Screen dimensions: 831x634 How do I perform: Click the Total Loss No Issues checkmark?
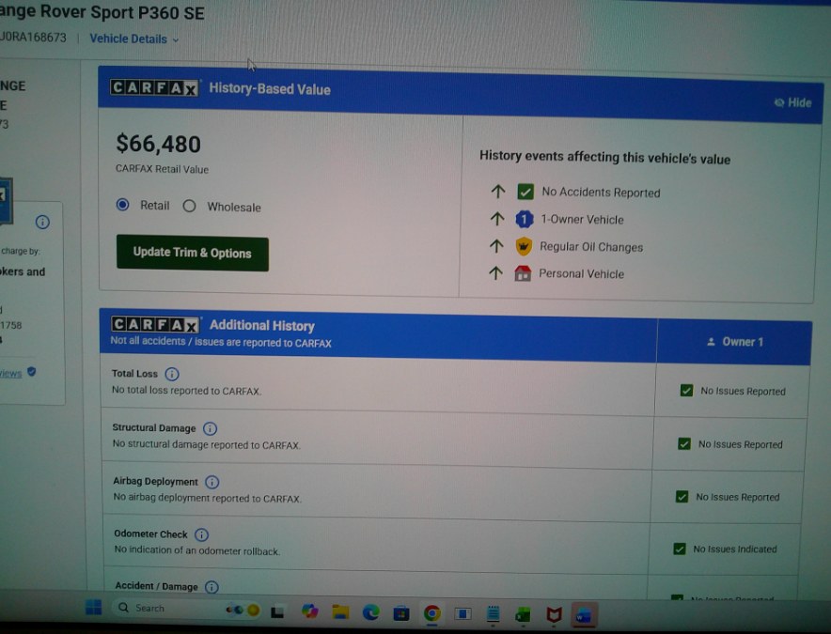pos(686,391)
